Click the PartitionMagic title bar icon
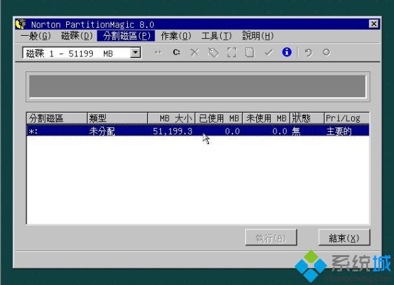This screenshot has width=394, height=285. 21,24
